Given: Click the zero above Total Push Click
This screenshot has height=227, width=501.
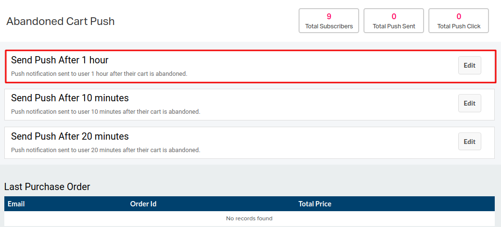Looking at the screenshot, I should point(459,17).
